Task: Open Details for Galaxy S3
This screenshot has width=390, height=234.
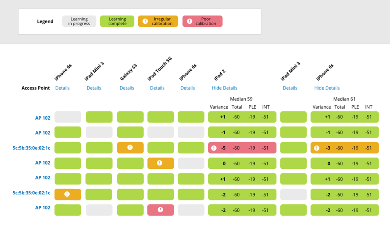Action: [126, 88]
